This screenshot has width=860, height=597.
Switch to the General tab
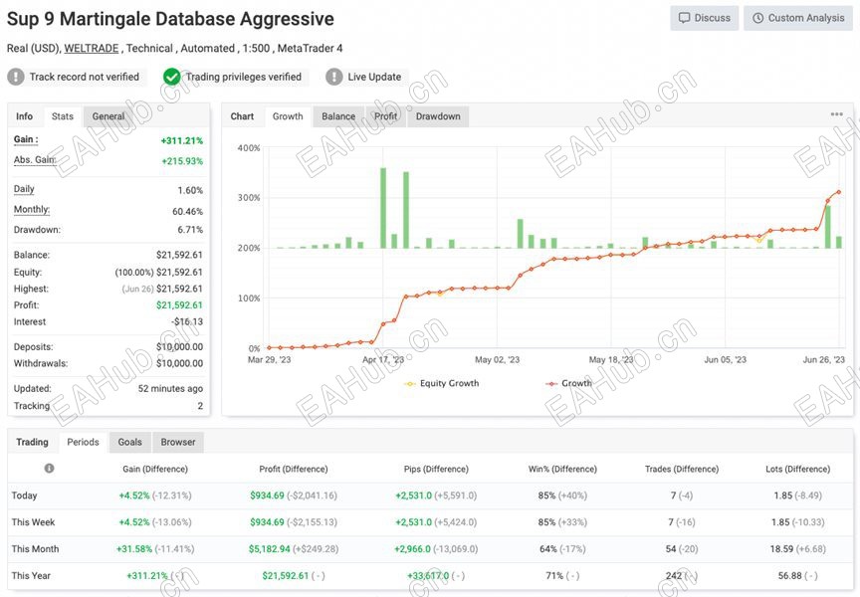coord(108,116)
